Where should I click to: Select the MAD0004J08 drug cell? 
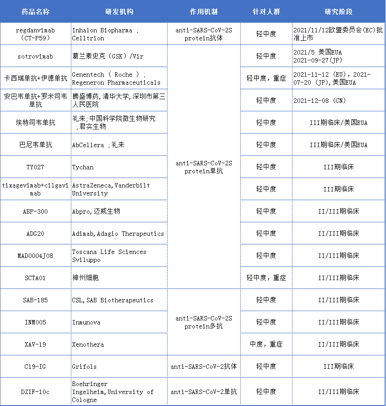[35, 256]
